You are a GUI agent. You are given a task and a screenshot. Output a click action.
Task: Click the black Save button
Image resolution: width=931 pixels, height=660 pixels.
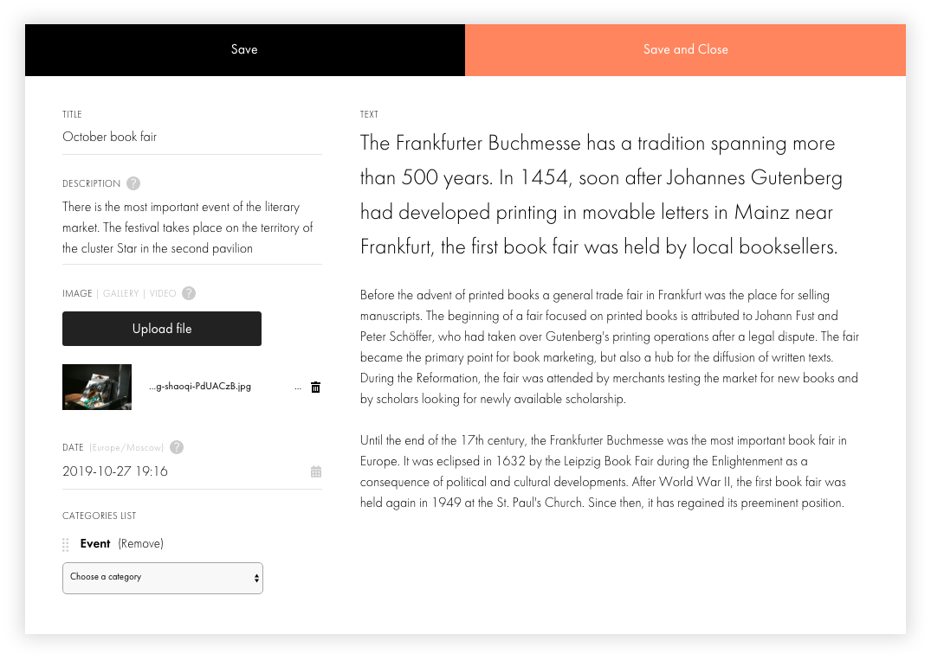pos(244,50)
